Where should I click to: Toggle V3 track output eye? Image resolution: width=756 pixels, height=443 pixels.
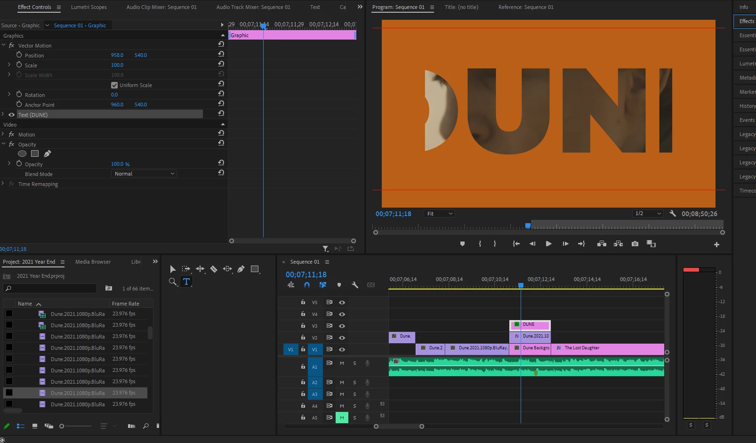click(342, 326)
